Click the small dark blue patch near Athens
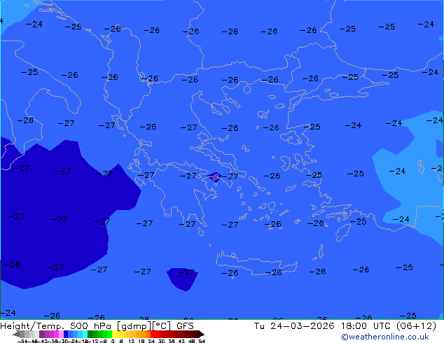 tap(214, 177)
